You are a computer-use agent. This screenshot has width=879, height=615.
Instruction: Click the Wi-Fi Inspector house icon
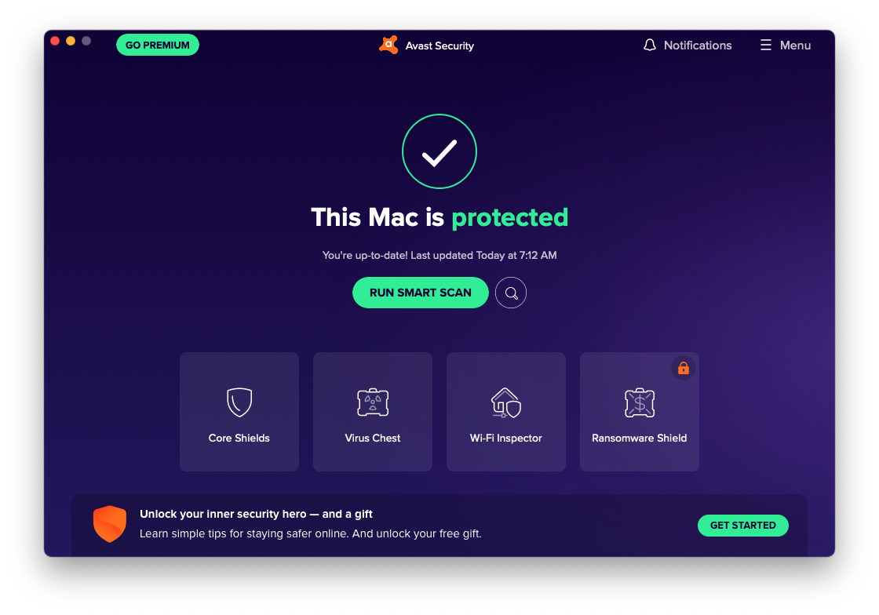[x=506, y=402]
